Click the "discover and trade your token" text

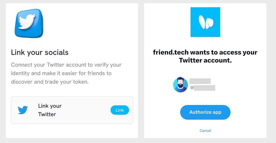(50, 82)
